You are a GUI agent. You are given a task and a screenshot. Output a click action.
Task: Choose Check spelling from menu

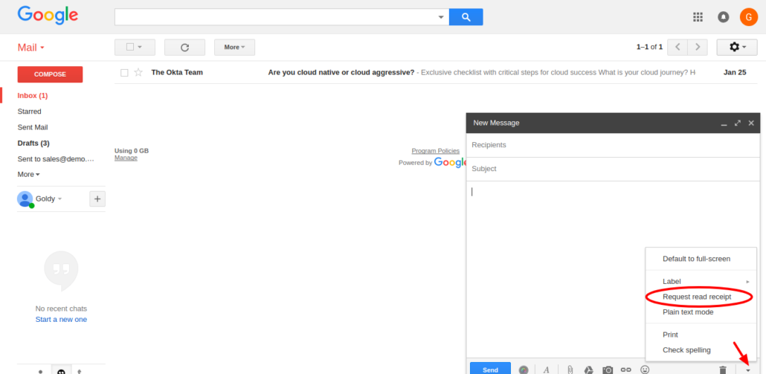701,350
